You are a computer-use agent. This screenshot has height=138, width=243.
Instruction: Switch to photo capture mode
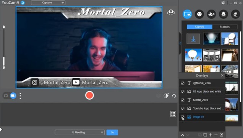pyautogui.click(x=6, y=95)
